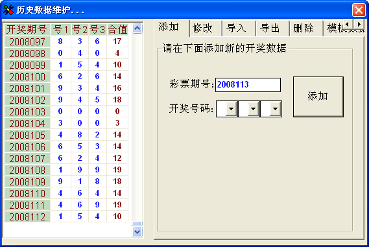369x247 pixels.
Task: Click the table scrollbar up arrow
Action: (137, 29)
